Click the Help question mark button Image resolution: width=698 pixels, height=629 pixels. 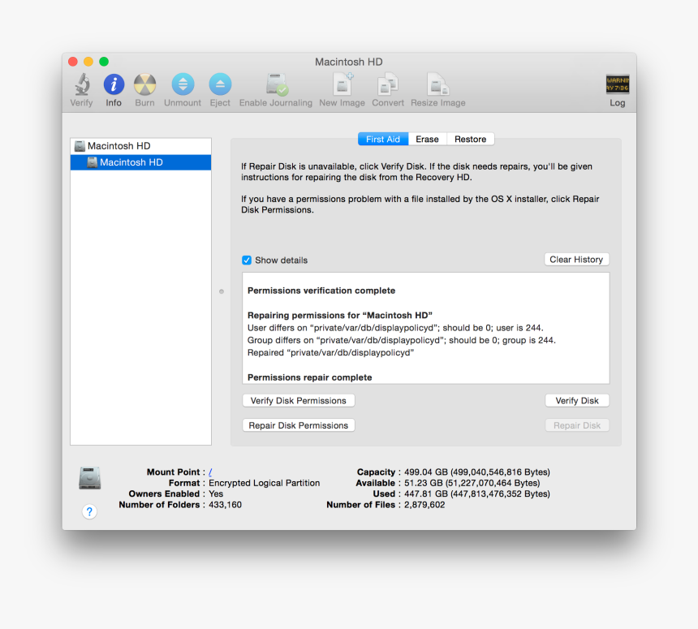(x=89, y=511)
